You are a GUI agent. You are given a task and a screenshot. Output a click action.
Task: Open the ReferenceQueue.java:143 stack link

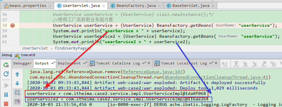coord(152,72)
